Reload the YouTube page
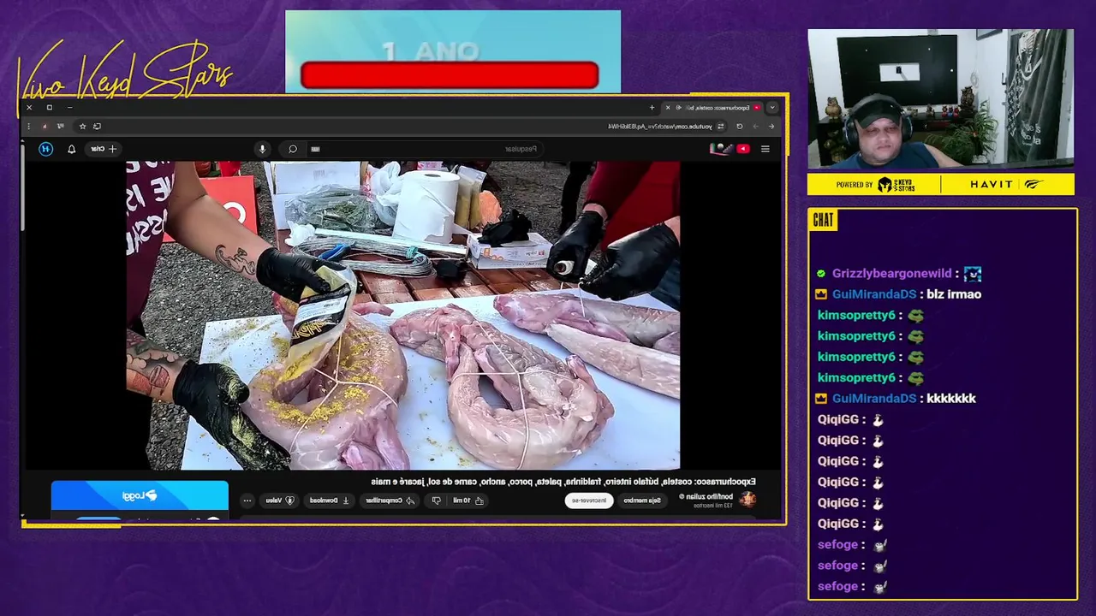The image size is (1096, 616). pos(740,126)
